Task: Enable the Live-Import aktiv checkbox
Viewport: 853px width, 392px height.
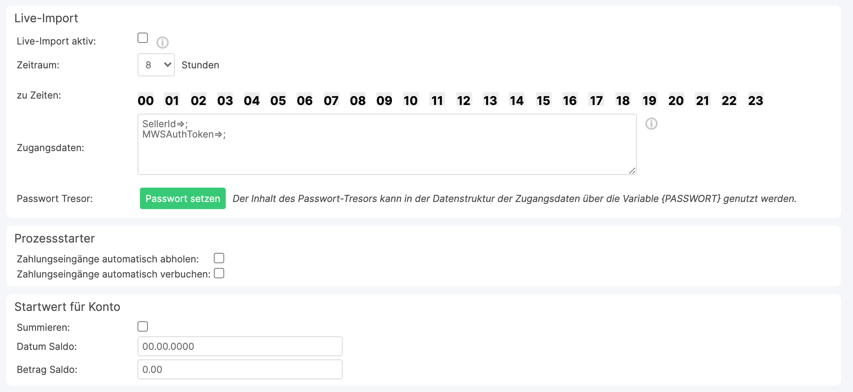Action: 143,38
